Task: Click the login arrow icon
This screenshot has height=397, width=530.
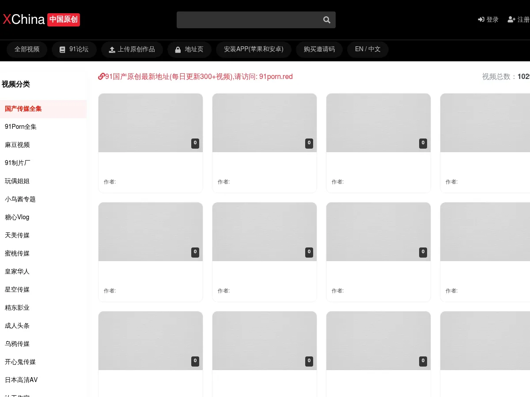Action: click(481, 19)
